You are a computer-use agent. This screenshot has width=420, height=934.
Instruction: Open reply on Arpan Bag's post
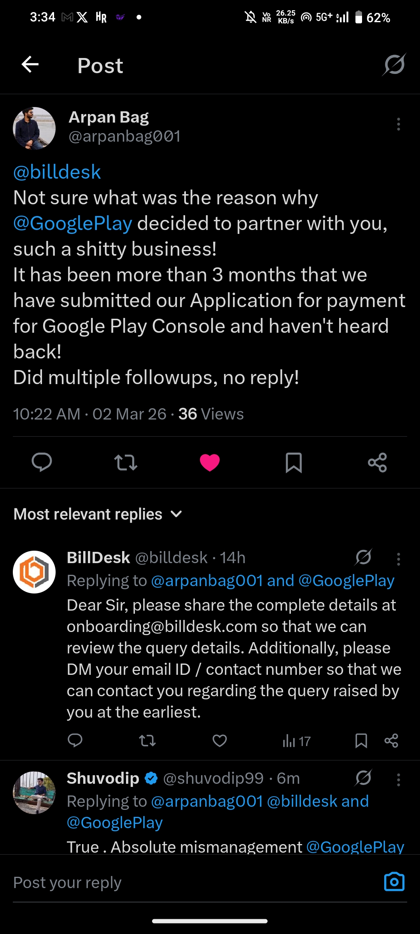point(42,462)
